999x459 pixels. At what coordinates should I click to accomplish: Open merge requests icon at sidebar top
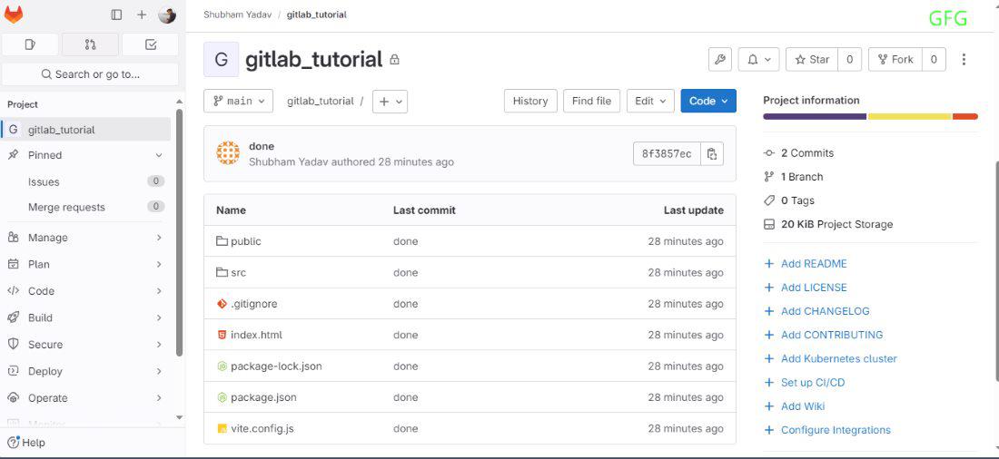[90, 44]
